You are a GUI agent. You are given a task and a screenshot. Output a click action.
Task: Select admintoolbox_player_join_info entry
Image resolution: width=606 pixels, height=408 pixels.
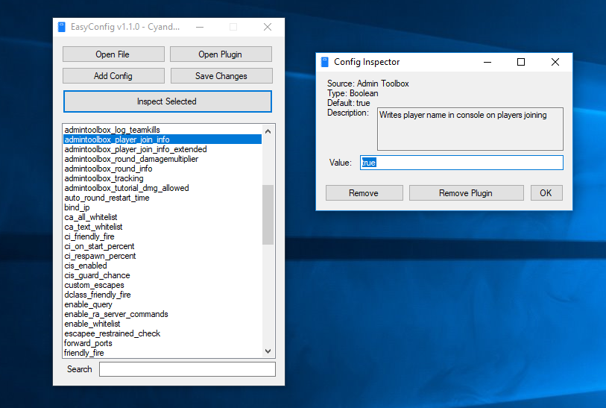click(x=162, y=139)
